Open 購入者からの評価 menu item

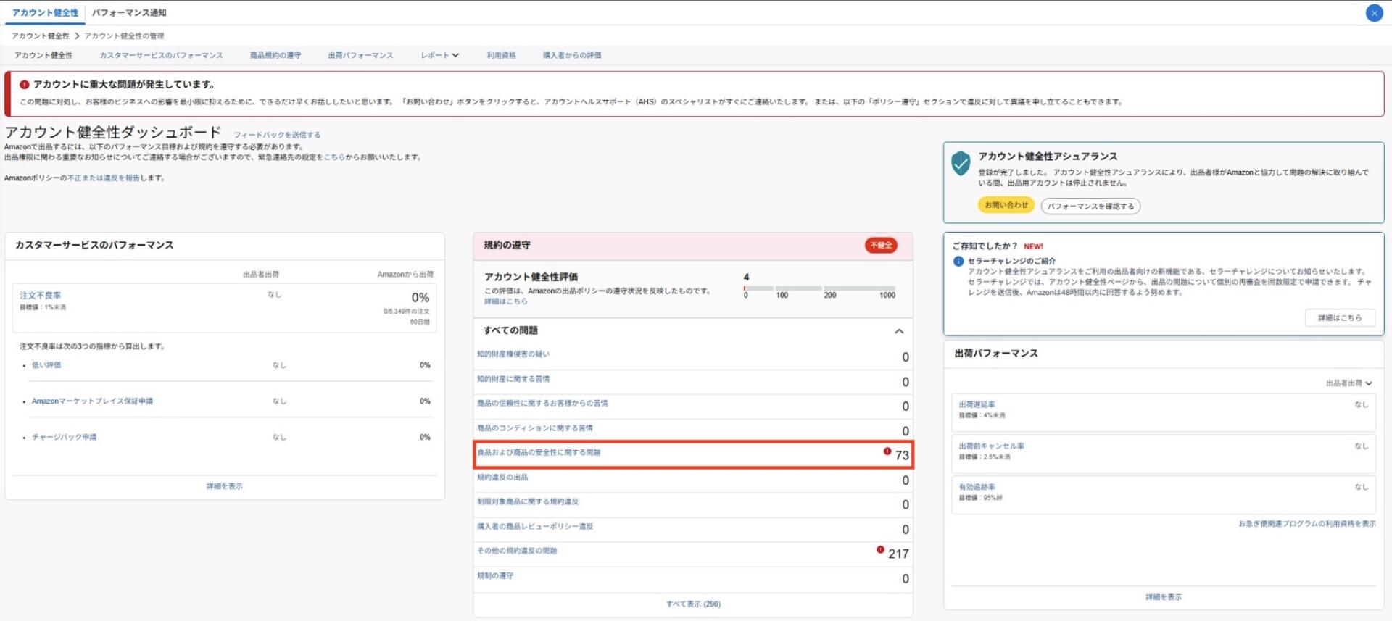[x=571, y=55]
